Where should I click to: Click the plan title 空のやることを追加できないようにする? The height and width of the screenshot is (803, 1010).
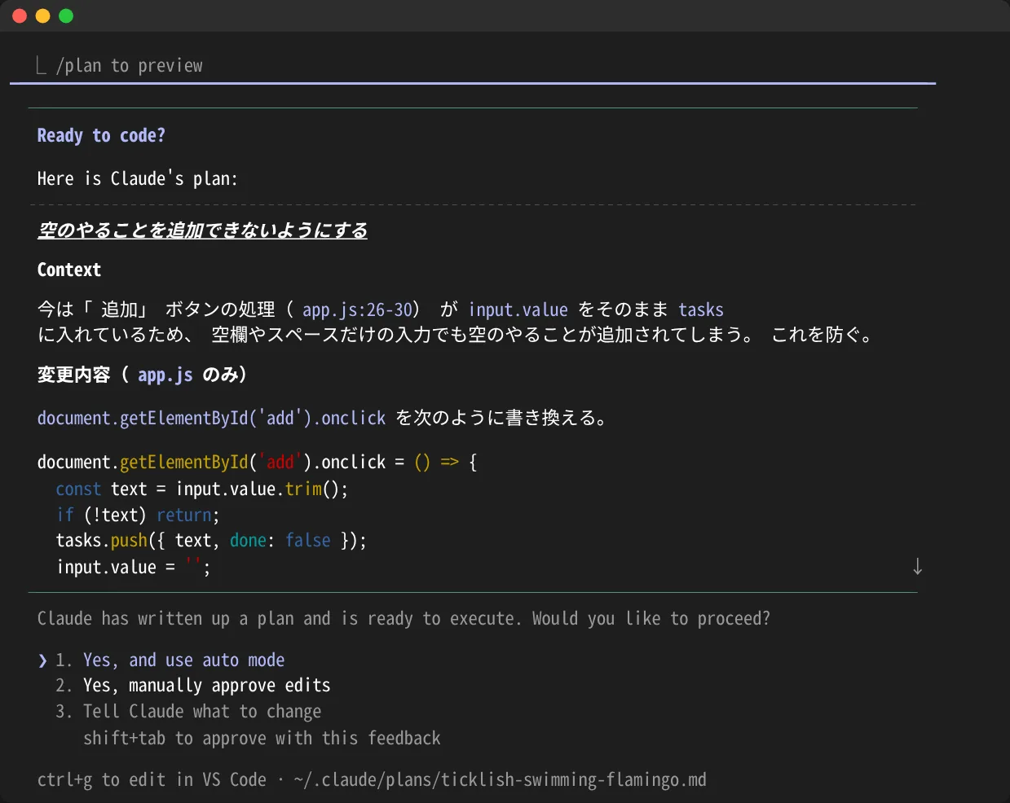[202, 230]
